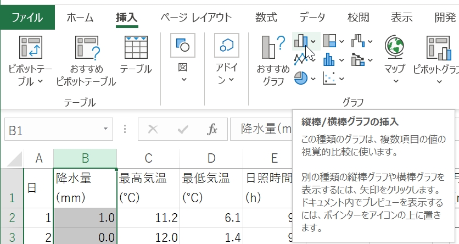Screen dimensions: 459x244
Task: Open おすすめグラフ recommended charts
Action: [x=273, y=61]
